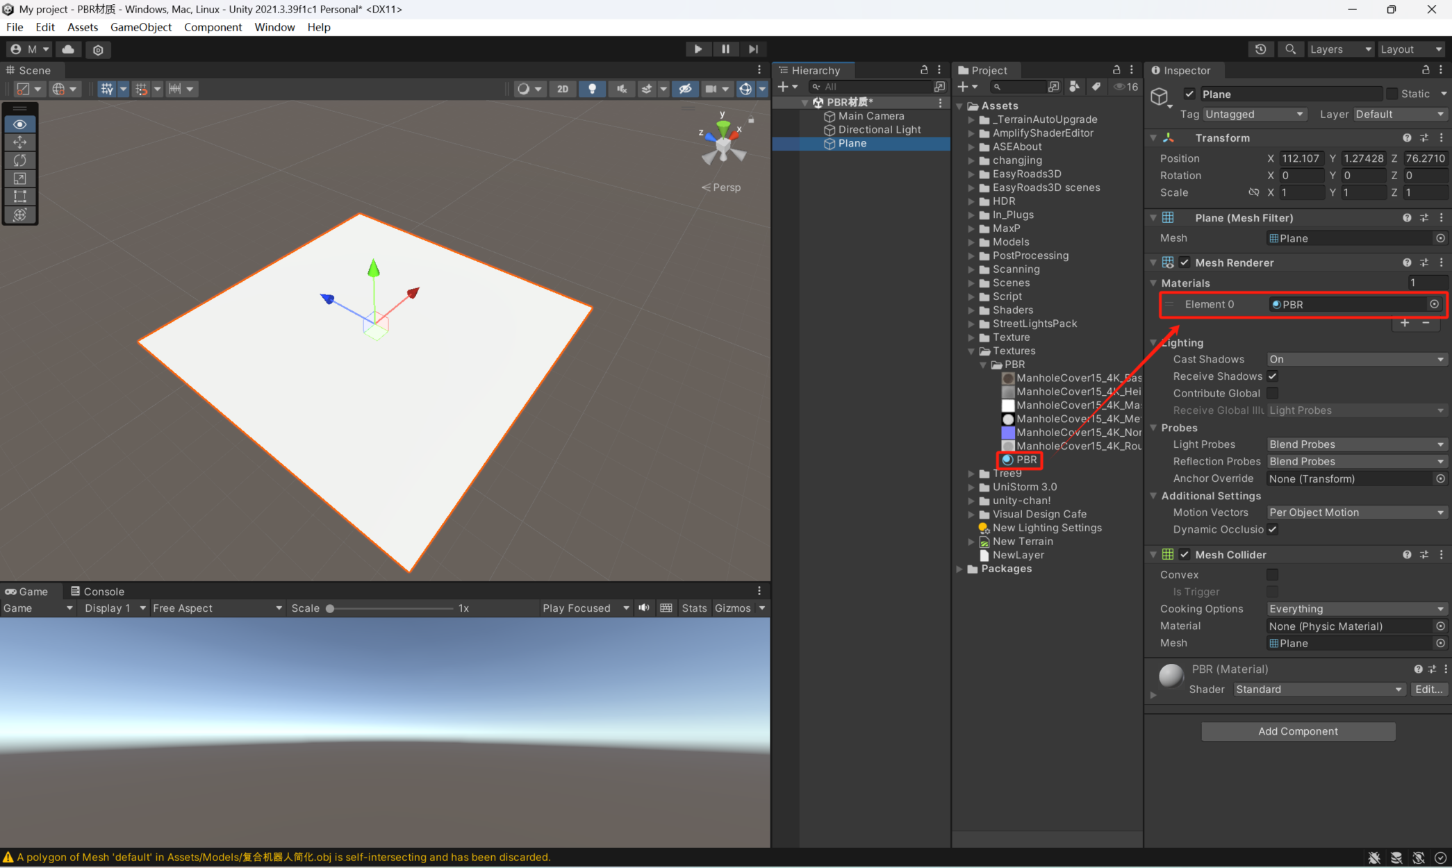Open the Shader Standard dropdown
This screenshot has height=868, width=1452.
[x=1319, y=690]
